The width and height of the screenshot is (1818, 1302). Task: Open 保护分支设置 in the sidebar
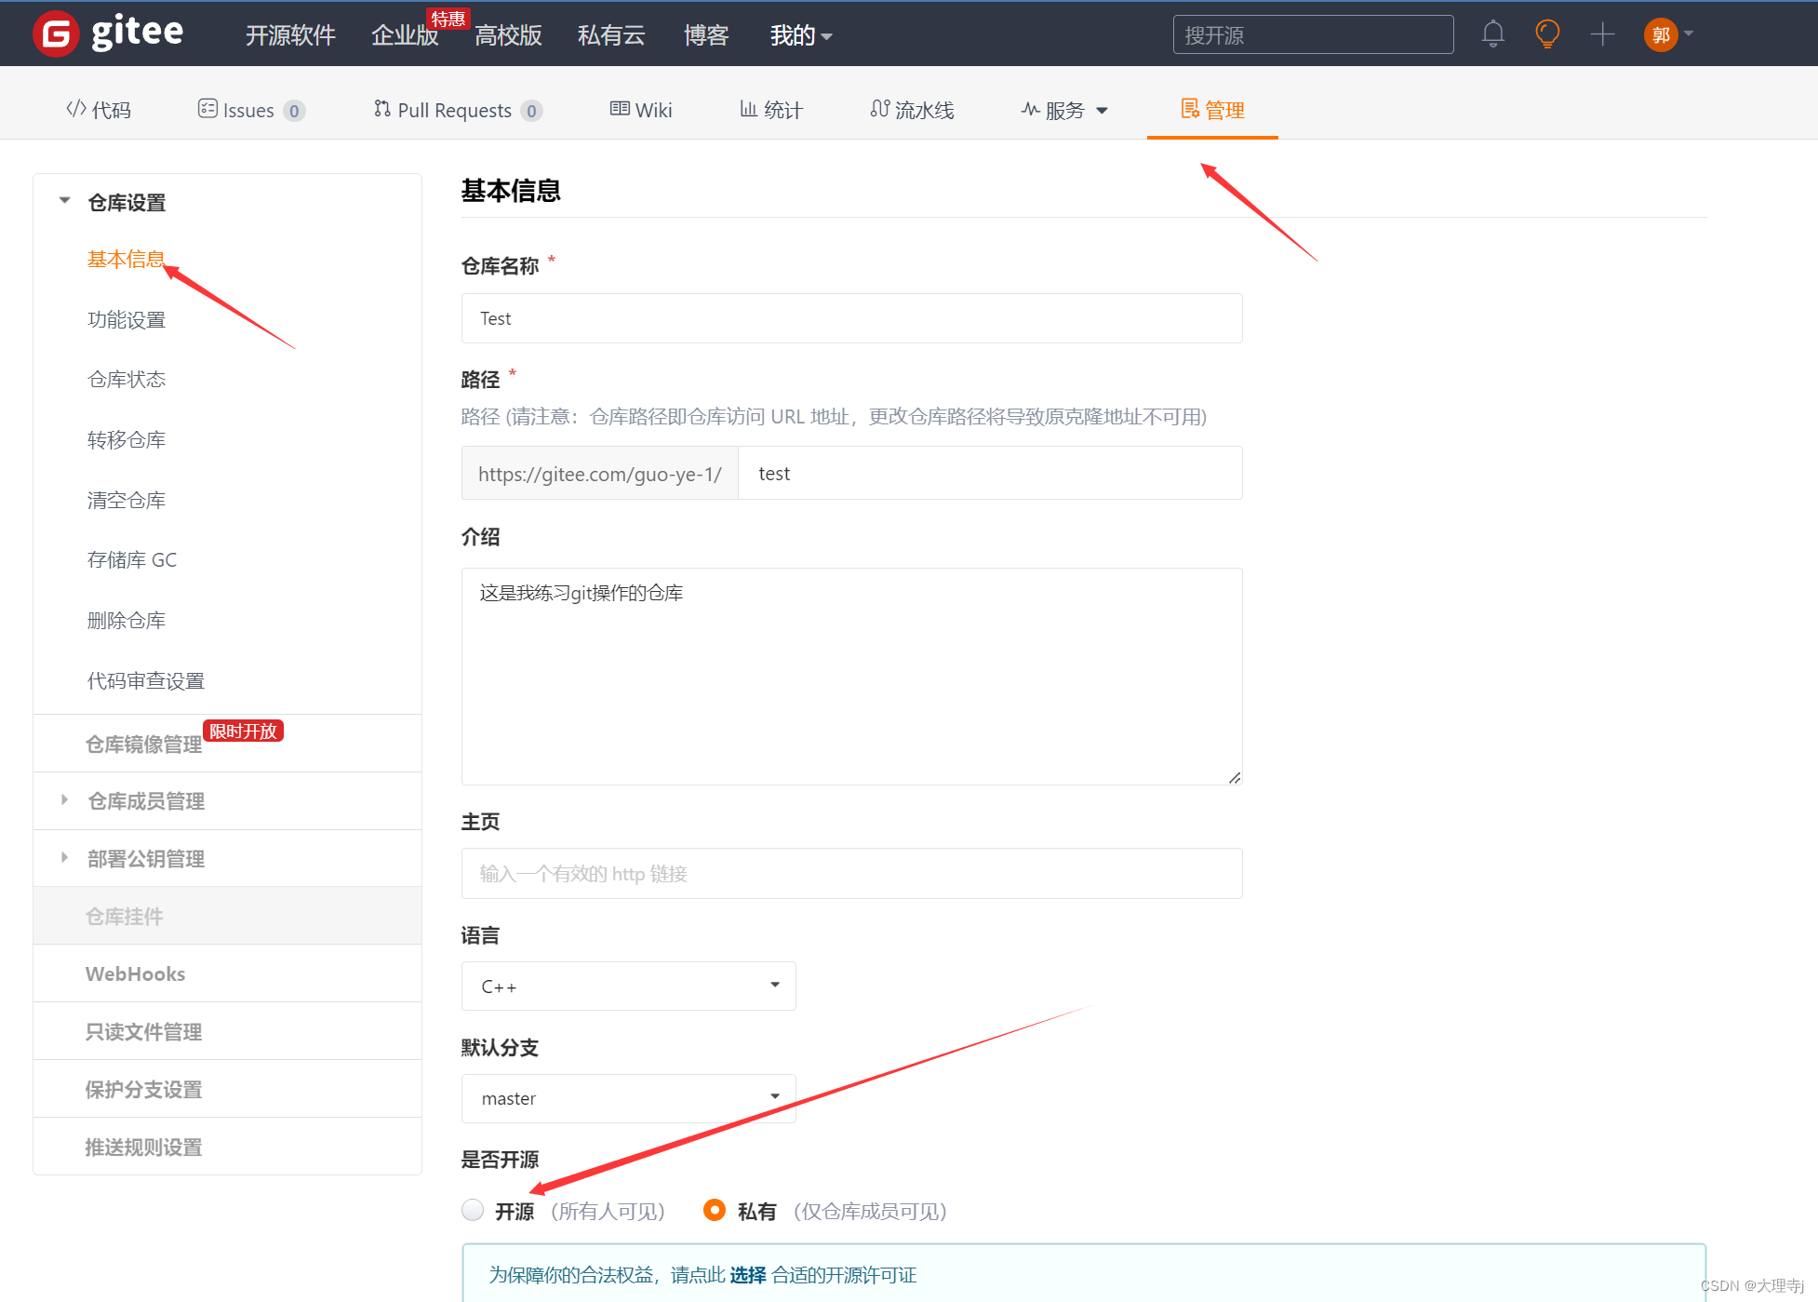click(x=143, y=1089)
